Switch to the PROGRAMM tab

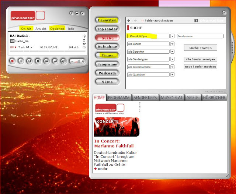tap(119, 98)
